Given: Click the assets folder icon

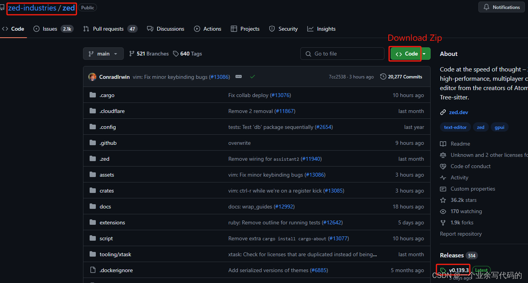Looking at the screenshot, I should [x=93, y=175].
